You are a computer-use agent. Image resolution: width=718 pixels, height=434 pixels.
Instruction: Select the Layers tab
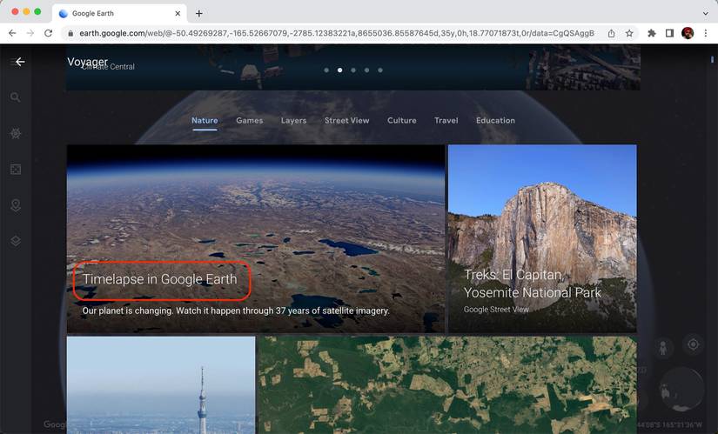(293, 120)
